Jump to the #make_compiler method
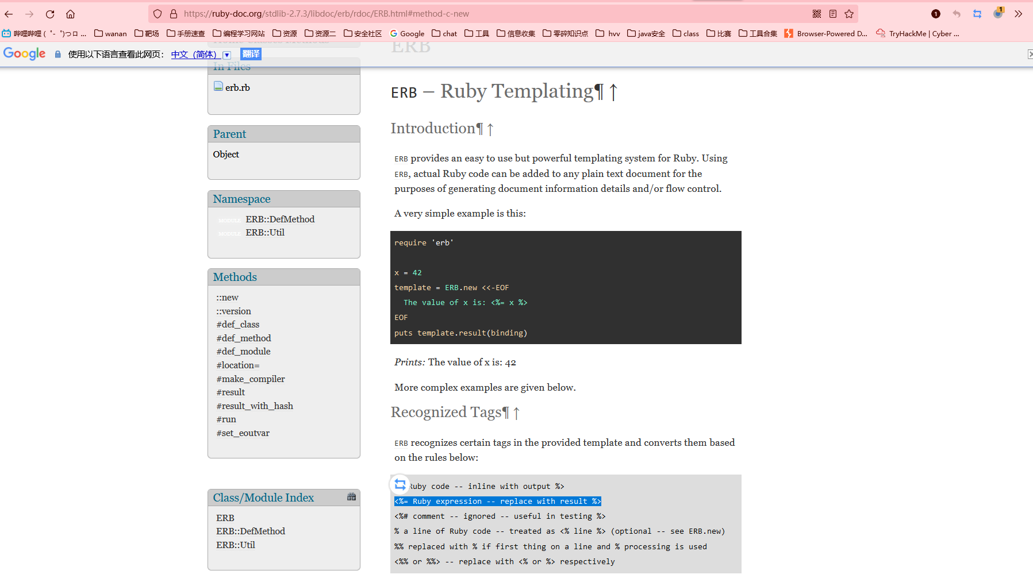 (250, 379)
